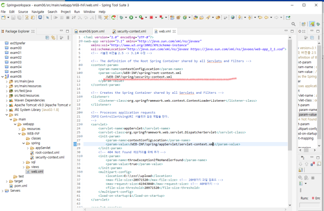Click the New wizard toolbar icon
Viewport: 324px width, 211px height.
click(x=3, y=18)
